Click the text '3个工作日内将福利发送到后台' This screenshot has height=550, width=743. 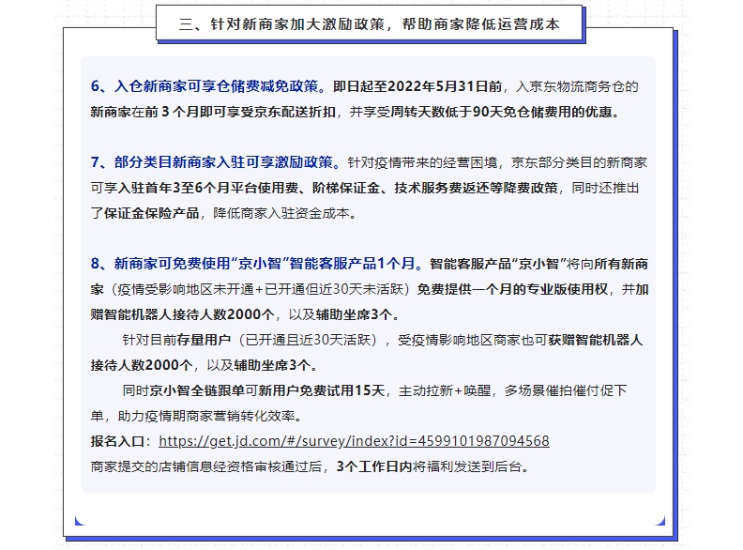[429, 466]
